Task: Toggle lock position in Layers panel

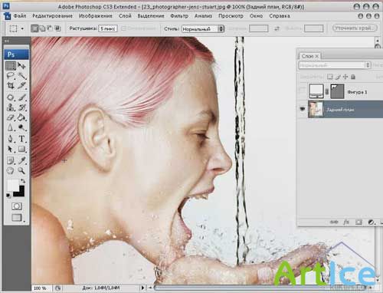Action: point(345,77)
